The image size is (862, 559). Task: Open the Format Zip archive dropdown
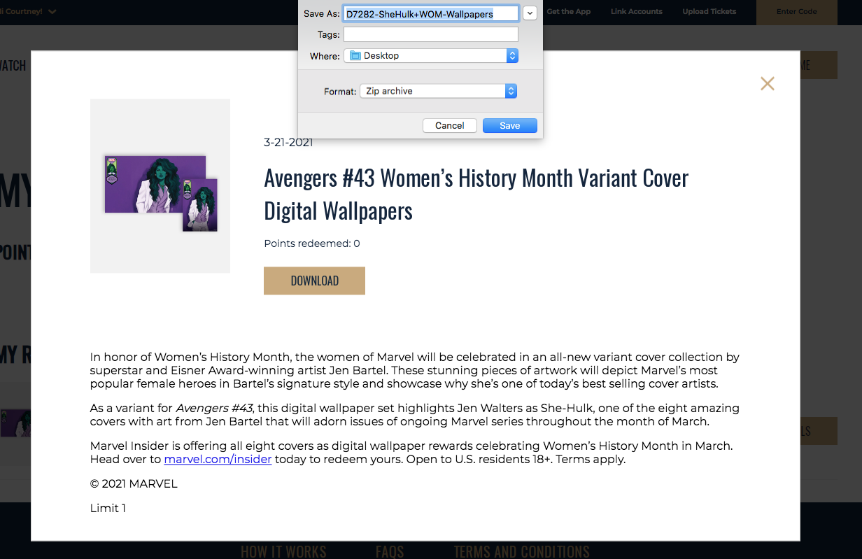click(439, 91)
